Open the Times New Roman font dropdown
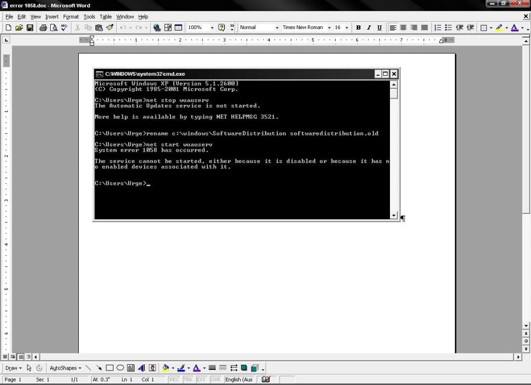531x385 pixels. (329, 28)
